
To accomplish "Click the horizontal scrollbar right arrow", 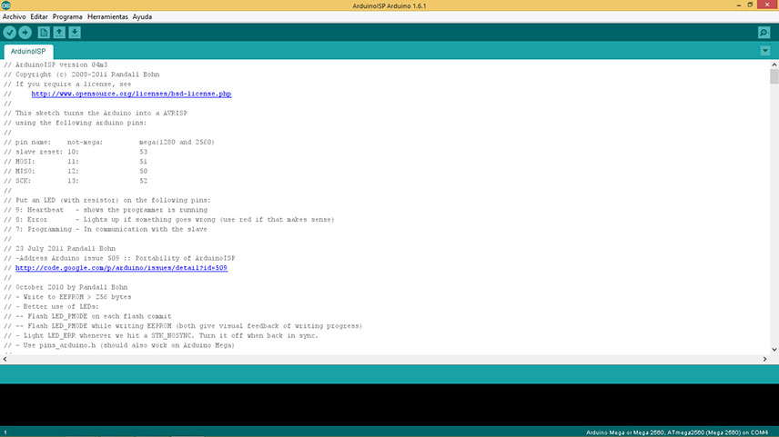I will pyautogui.click(x=764, y=359).
